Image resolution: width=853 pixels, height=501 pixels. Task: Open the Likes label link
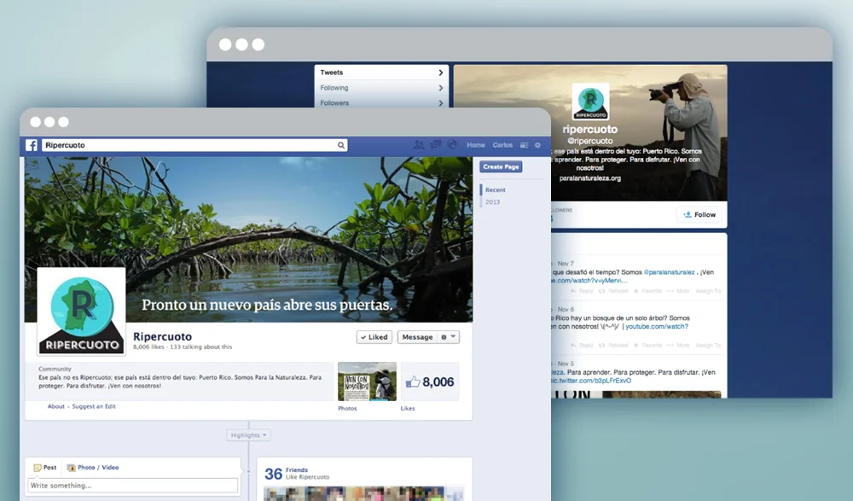(x=408, y=409)
